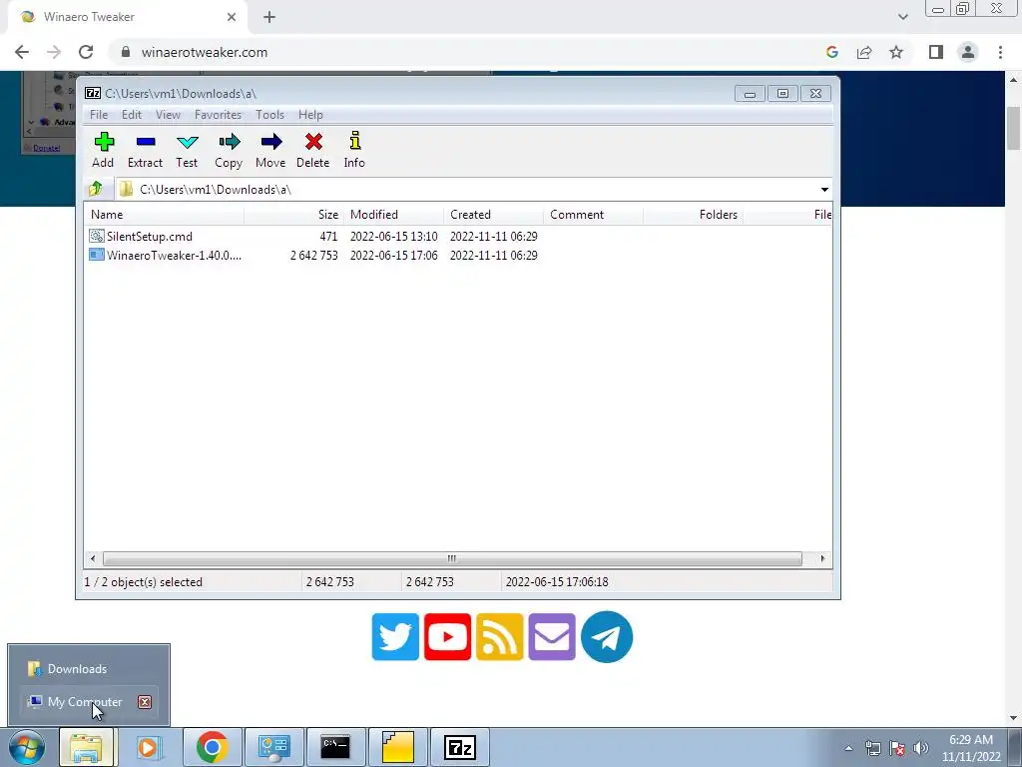The height and width of the screenshot is (767, 1022).
Task: Open the Telegram icon
Action: pyautogui.click(x=607, y=636)
